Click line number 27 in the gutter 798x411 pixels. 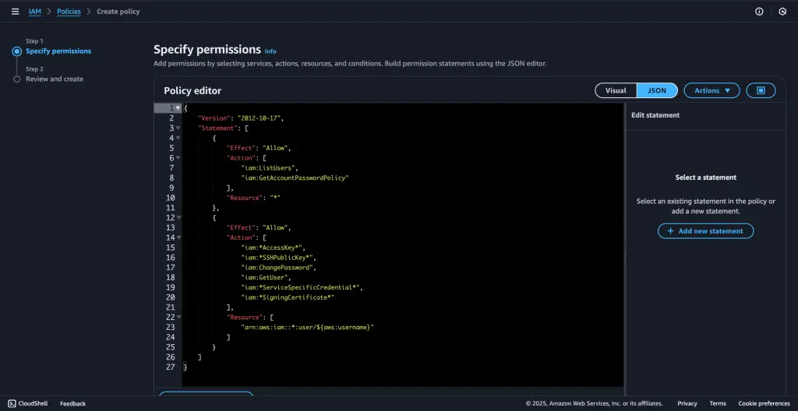[171, 367]
